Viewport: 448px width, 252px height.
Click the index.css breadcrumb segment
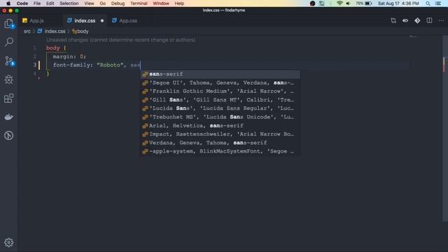[x=55, y=31]
